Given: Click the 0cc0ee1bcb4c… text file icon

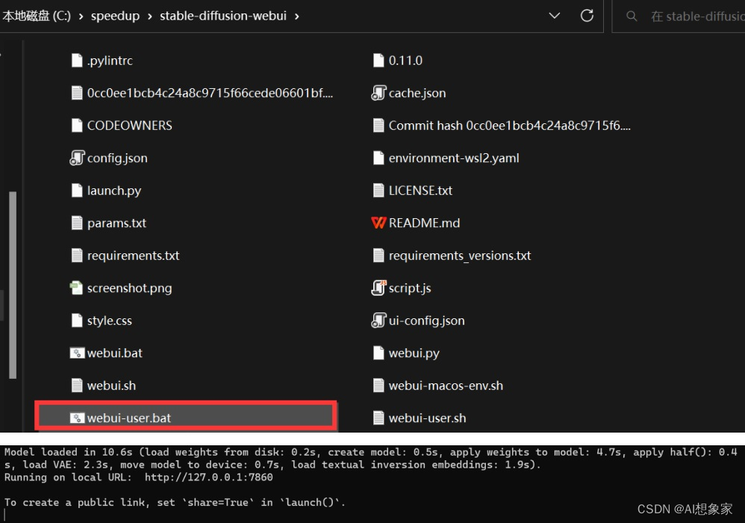Looking at the screenshot, I should [x=76, y=93].
